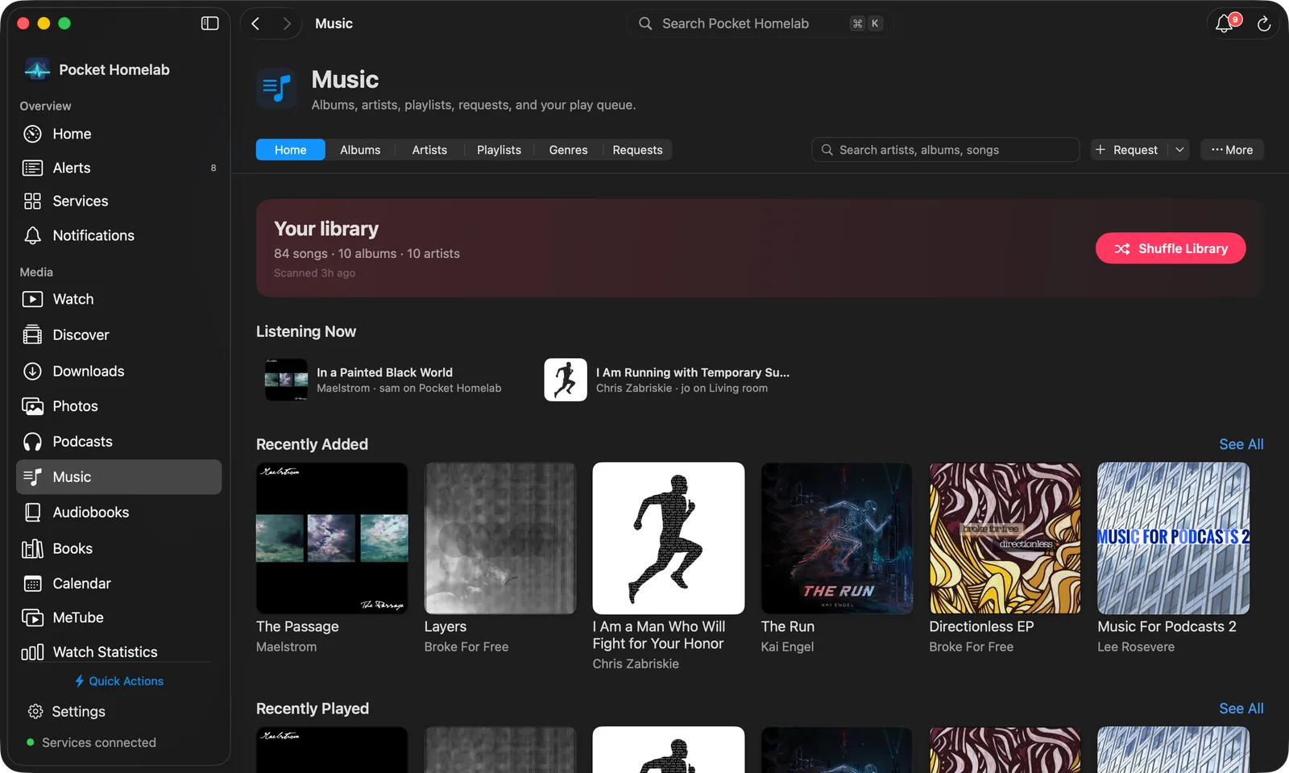This screenshot has height=773, width=1289.
Task: Open Downloads in the sidebar
Action: (x=119, y=371)
